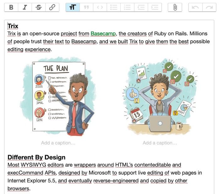Screen dimensions: 220x194
Task: Create a numbered list
Action: [127, 8]
